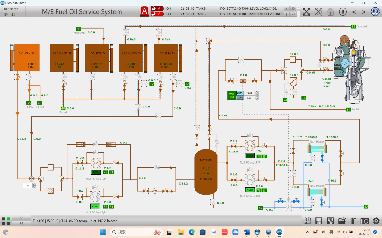Jump to page 11 From A/E link
The width and height of the screenshot is (382, 238).
pyautogui.click(x=353, y=26)
